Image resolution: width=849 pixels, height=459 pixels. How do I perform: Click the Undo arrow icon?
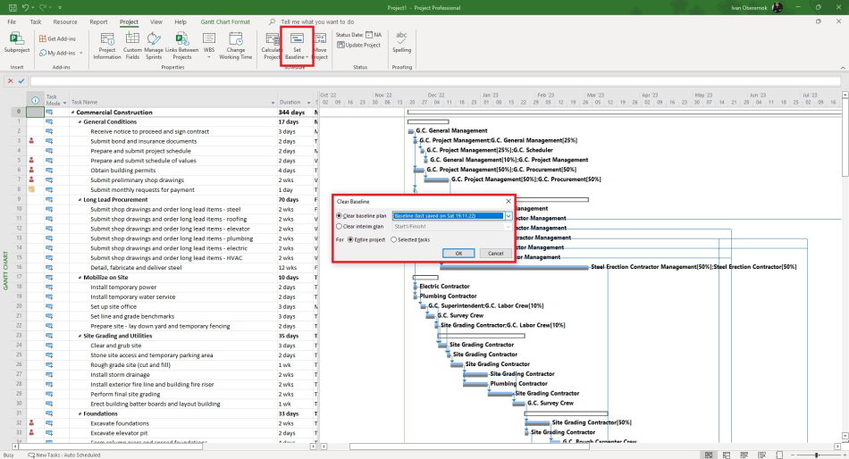coord(25,7)
